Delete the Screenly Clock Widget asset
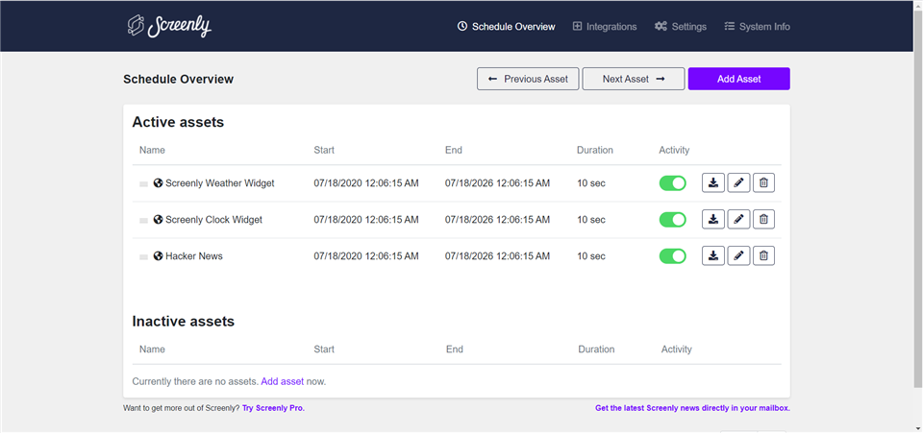Viewport: 923px width, 433px height. pos(763,219)
